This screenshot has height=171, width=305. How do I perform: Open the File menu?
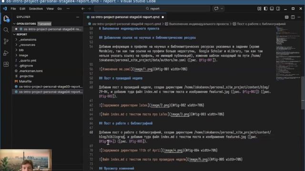point(13,9)
